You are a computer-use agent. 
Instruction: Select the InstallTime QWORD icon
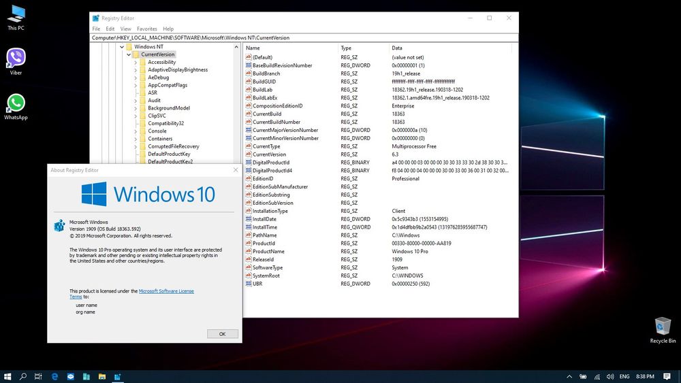[249, 227]
